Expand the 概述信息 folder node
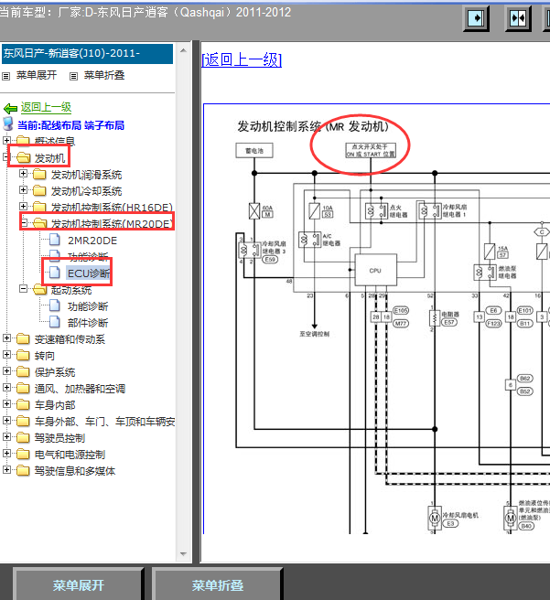 tap(6, 141)
